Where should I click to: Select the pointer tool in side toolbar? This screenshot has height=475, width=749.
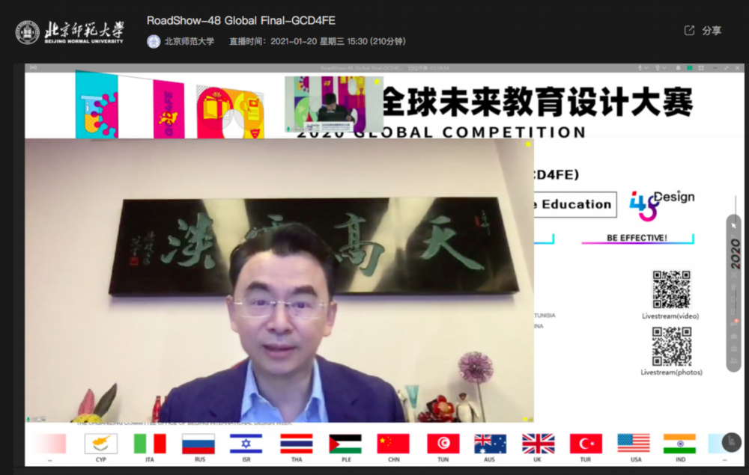point(734,225)
